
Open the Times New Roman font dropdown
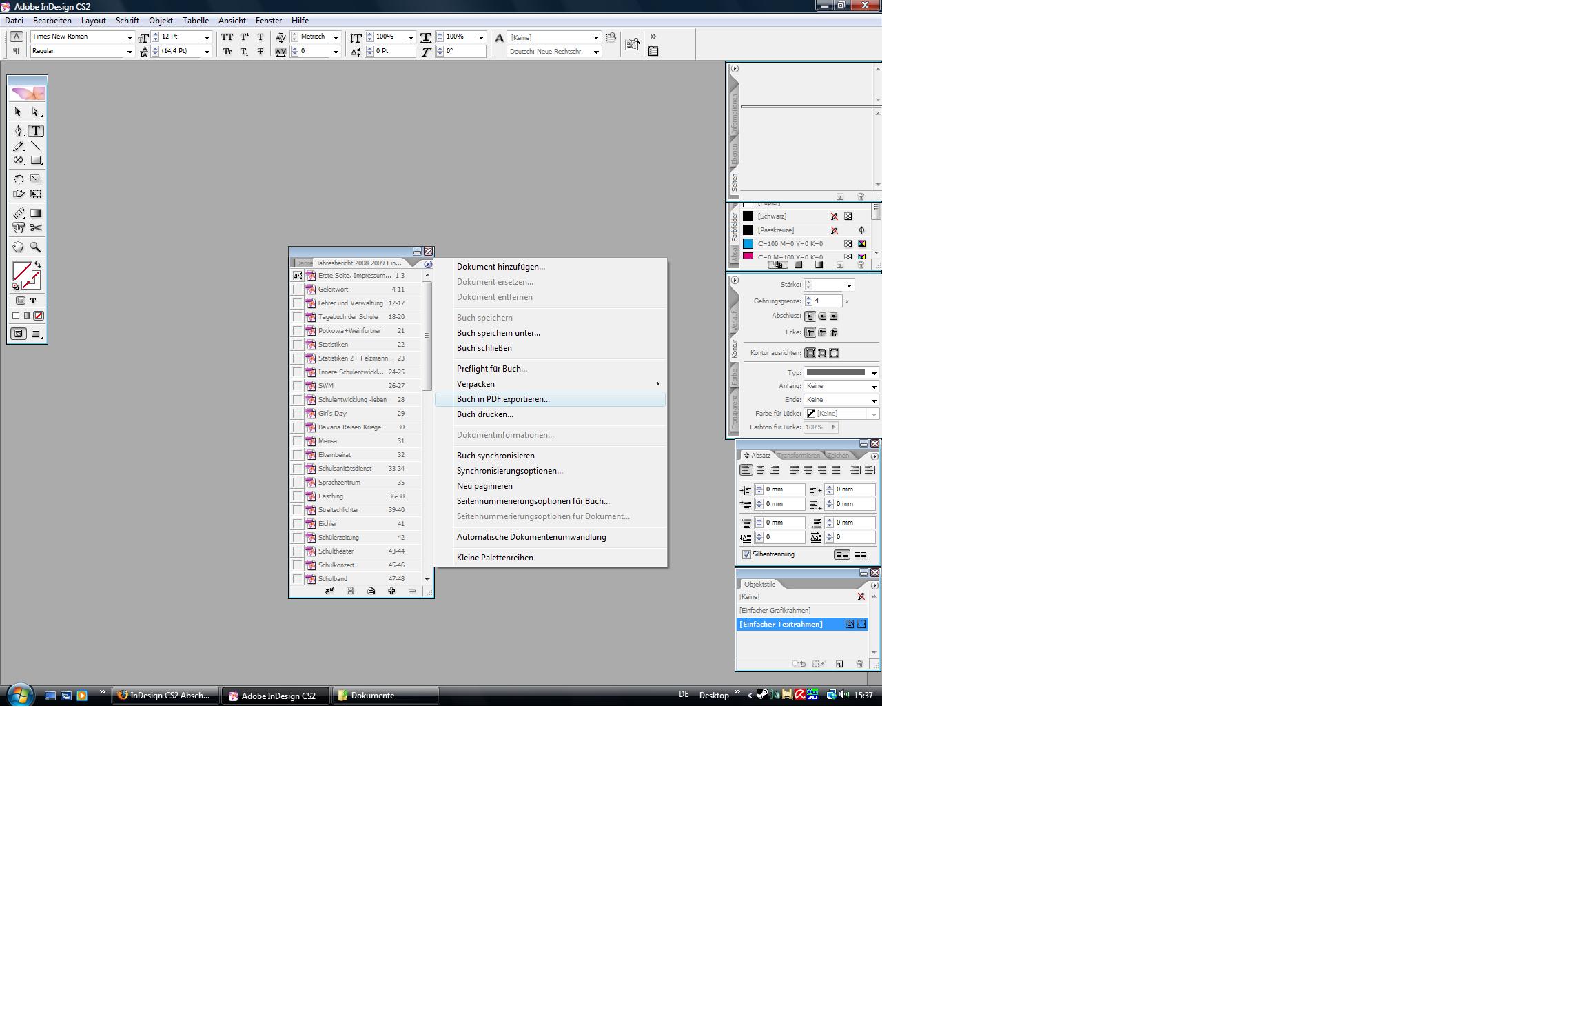tap(129, 37)
